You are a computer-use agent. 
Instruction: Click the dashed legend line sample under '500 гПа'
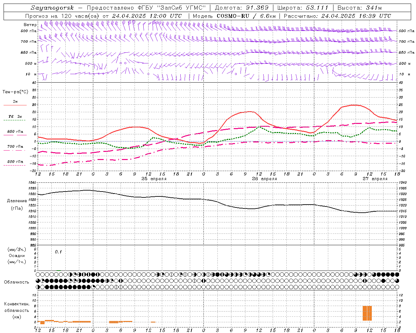(x=15, y=166)
